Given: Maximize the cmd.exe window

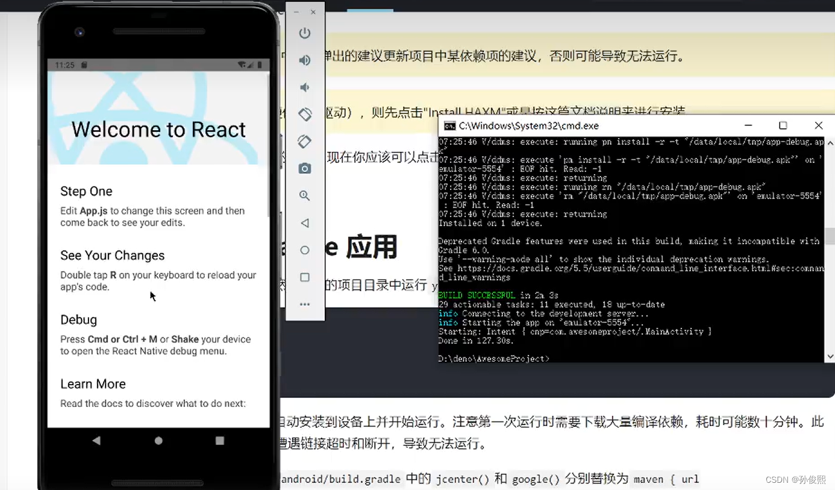Looking at the screenshot, I should pos(783,125).
